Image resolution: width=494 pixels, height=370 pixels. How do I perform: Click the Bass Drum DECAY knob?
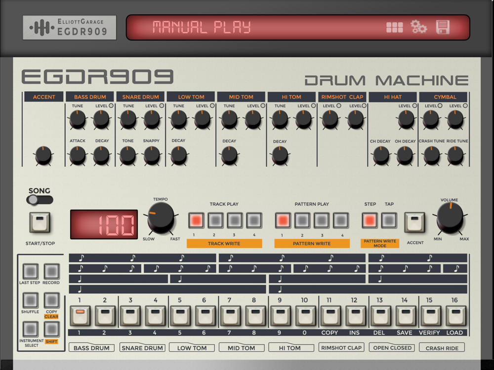[101, 155]
